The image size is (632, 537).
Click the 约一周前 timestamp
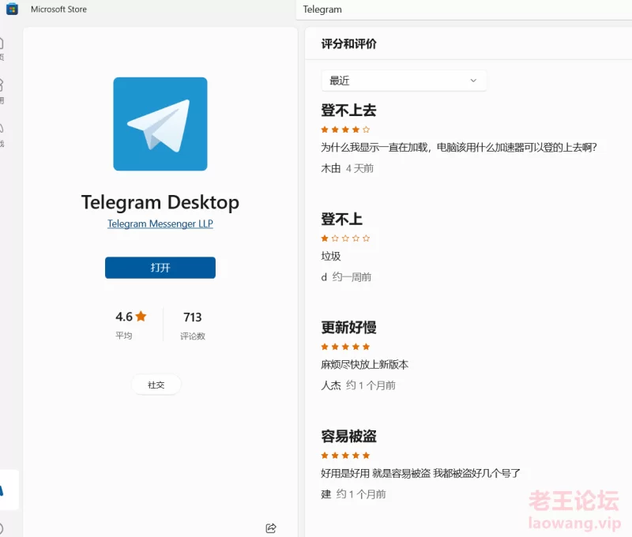pos(352,277)
